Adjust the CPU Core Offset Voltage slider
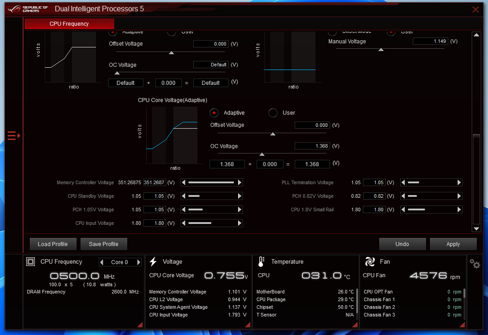This screenshot has width=488, height=335. click(273, 134)
